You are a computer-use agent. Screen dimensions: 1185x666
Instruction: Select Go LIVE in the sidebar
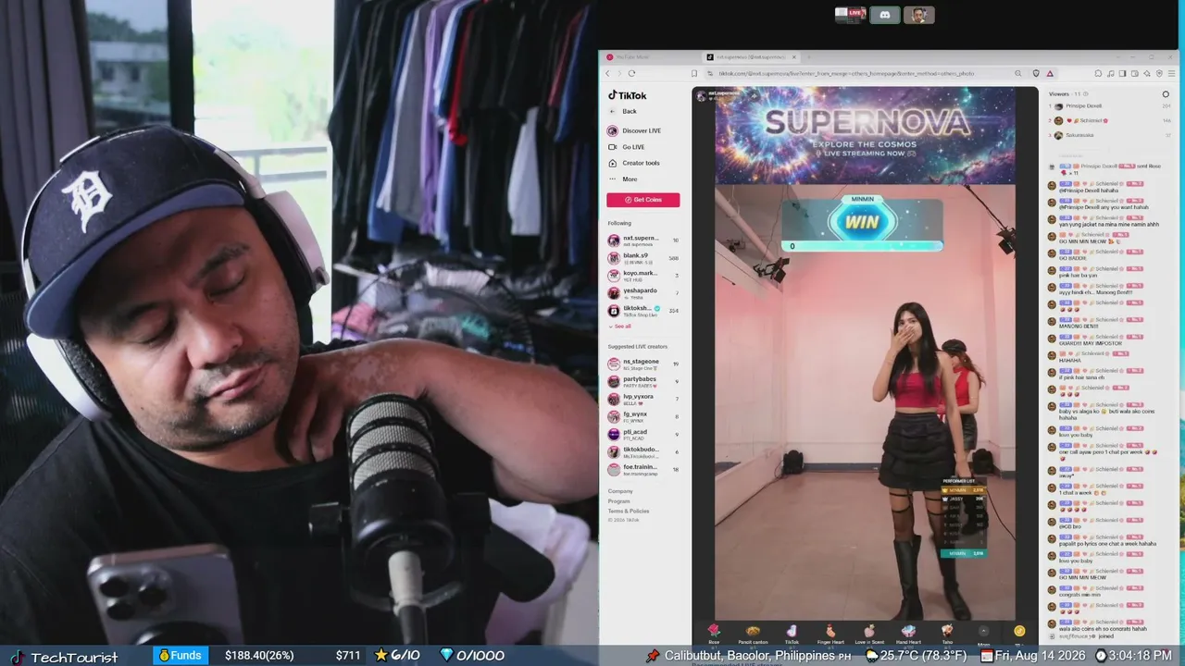(626, 147)
